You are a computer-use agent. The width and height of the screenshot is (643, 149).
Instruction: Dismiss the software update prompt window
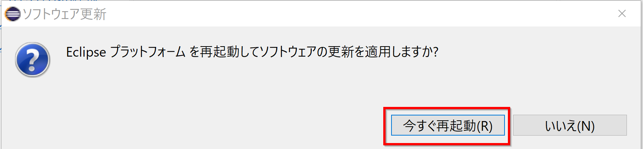click(622, 13)
